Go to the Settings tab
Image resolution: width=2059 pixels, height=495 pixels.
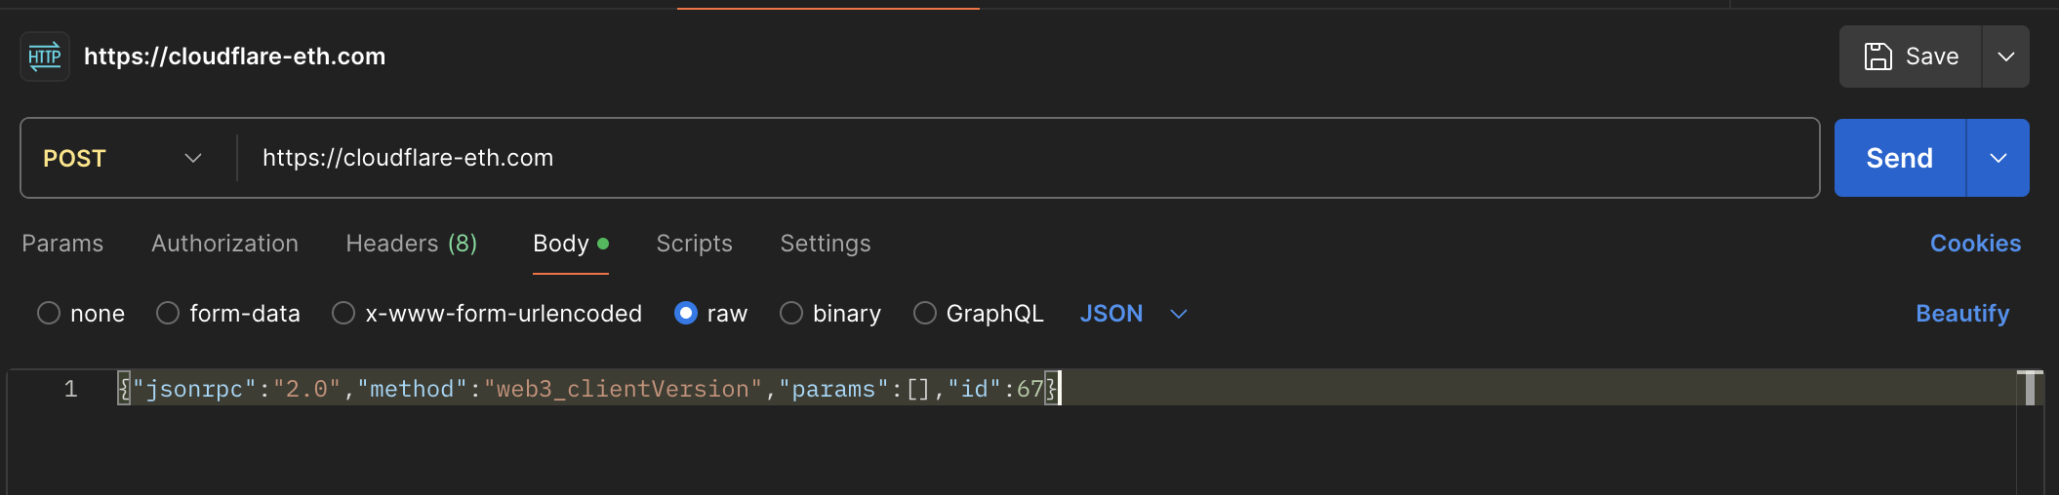point(825,244)
